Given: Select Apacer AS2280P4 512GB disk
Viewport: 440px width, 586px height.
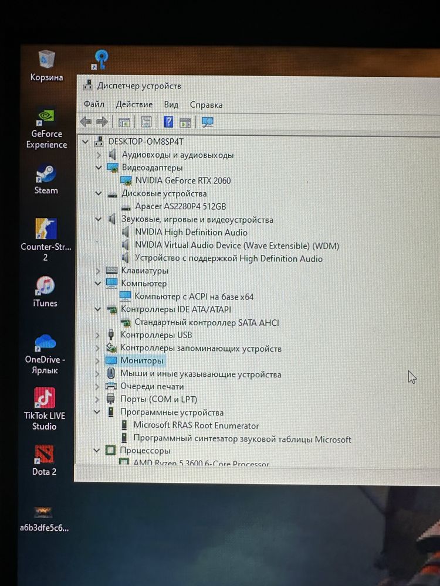Looking at the screenshot, I should (x=180, y=206).
